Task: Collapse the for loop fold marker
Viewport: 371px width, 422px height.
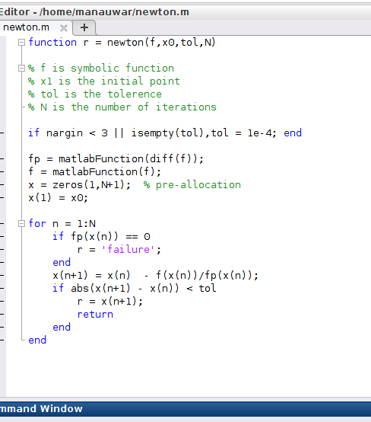Action: tap(21, 224)
